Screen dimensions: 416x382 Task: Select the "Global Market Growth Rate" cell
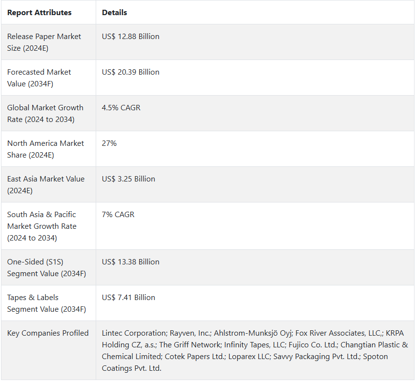coord(45,114)
